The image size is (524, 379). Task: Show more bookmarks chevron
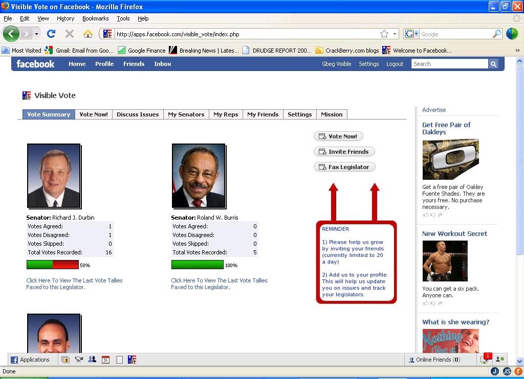coord(518,51)
